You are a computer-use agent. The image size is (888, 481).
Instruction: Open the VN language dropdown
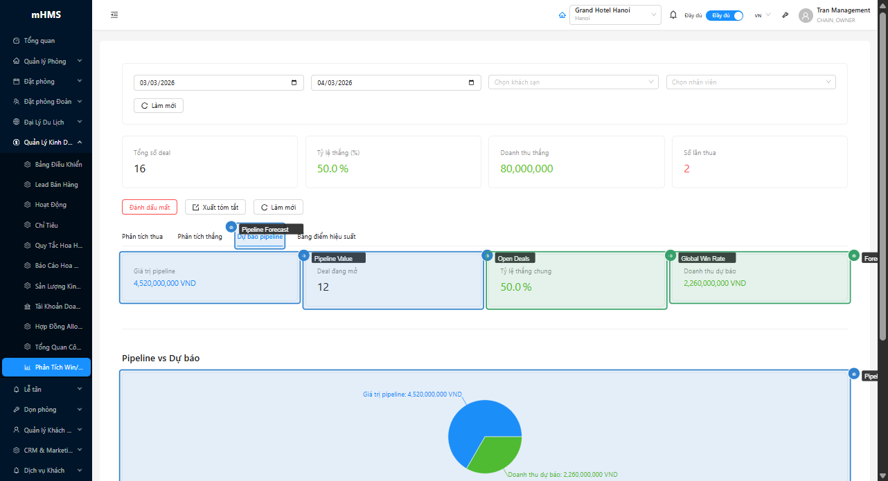761,15
